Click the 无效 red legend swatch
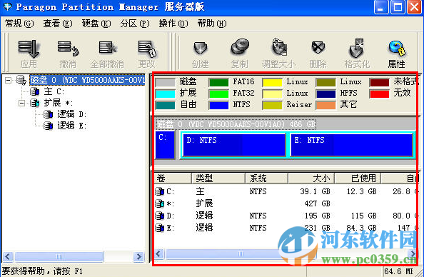Image resolution: width=424 pixels, height=277 pixels. [379, 94]
